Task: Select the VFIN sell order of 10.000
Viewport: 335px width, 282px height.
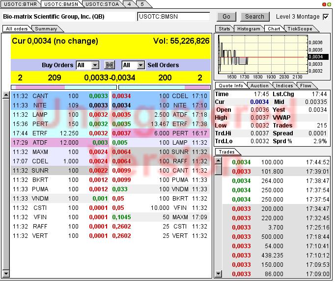Action: [161, 208]
